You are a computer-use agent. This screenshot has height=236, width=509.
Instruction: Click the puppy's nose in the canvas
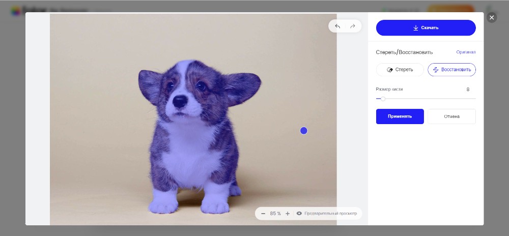pos(180,102)
